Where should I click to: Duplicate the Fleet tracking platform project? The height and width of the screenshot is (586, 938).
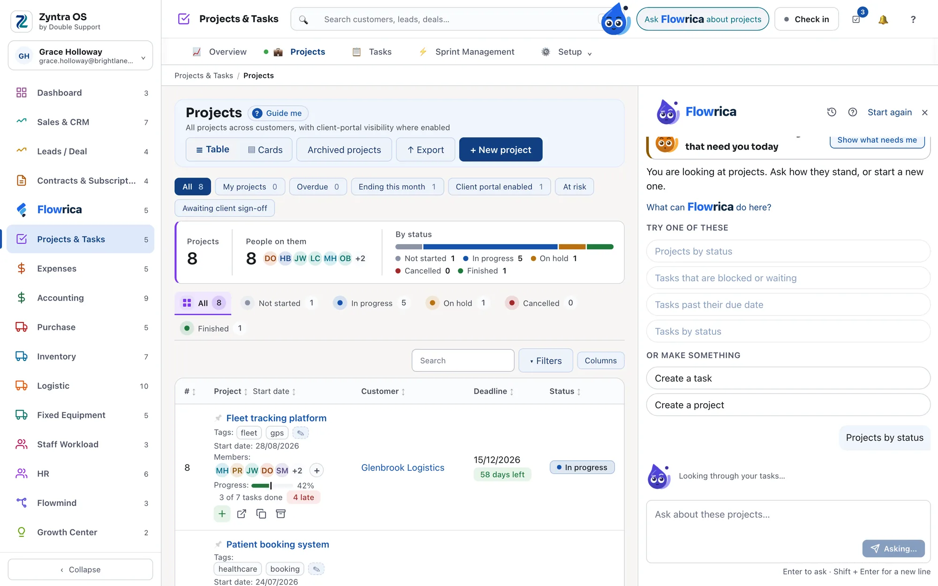pos(261,514)
